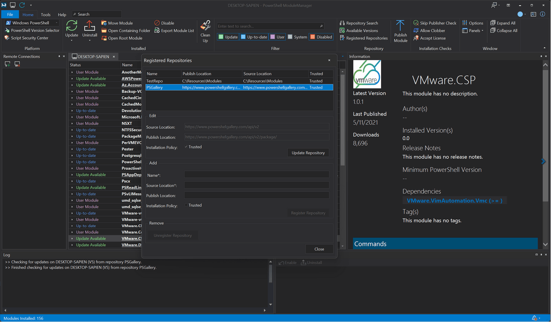Screen dimensions: 551x322
Task: Open the Panels dropdown
Action: tap(473, 31)
